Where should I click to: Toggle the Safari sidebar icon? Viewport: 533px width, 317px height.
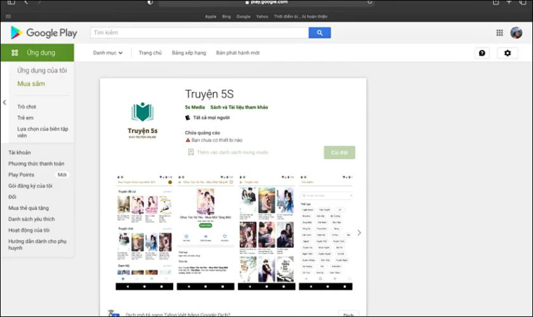[x=11, y=3]
